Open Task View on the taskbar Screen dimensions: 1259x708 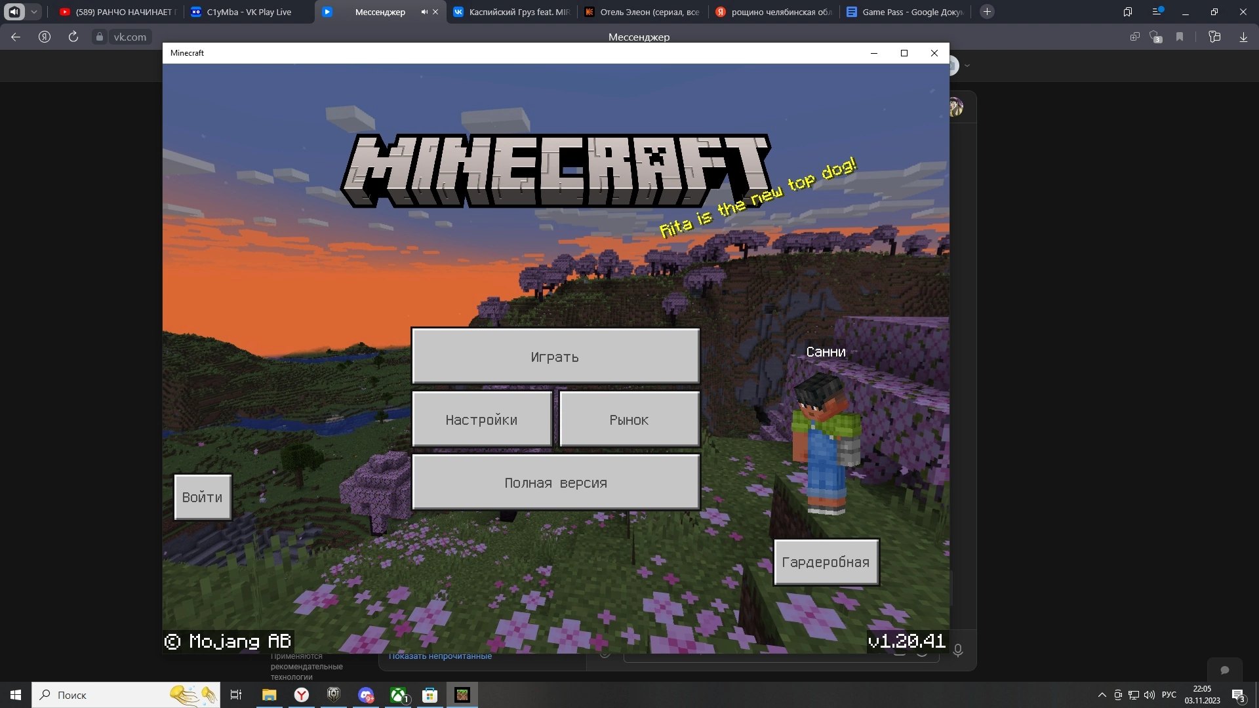coord(236,695)
